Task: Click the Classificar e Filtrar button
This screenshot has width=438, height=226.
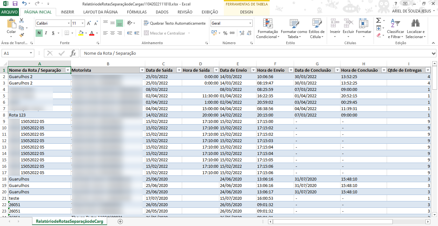Action: click(x=395, y=29)
